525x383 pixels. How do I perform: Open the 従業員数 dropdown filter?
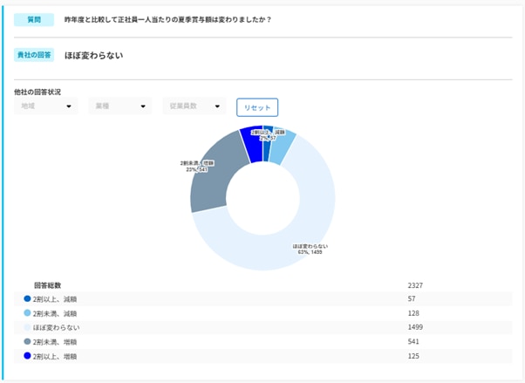coord(194,106)
